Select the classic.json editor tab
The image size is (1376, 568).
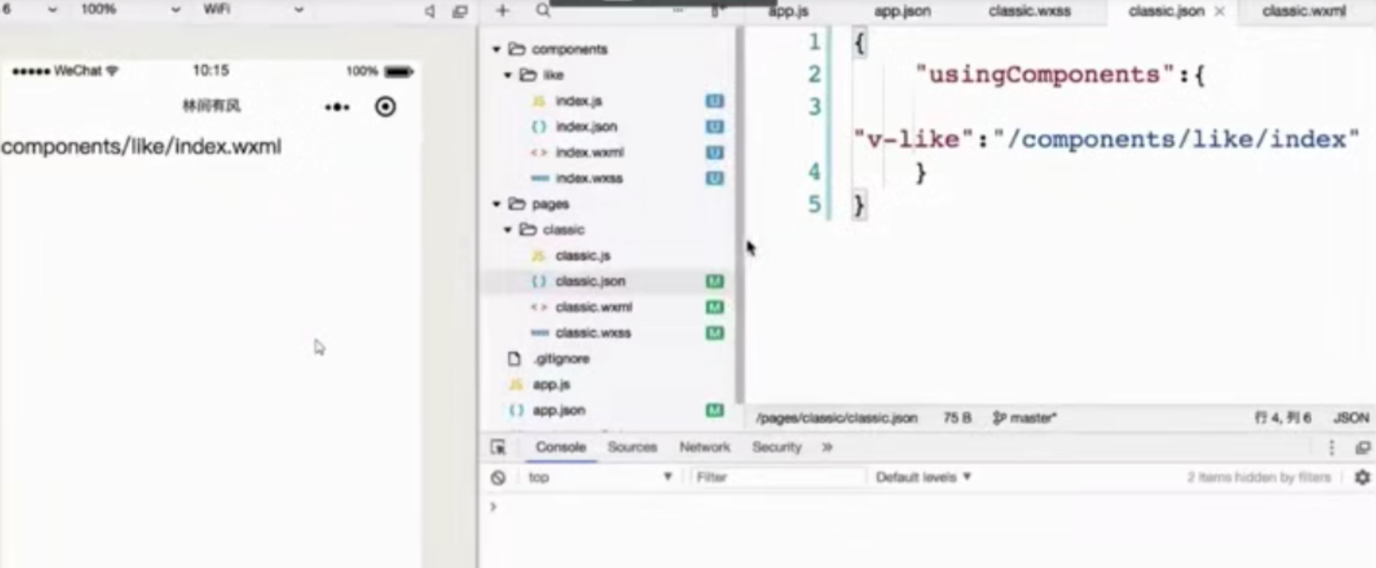(1166, 11)
